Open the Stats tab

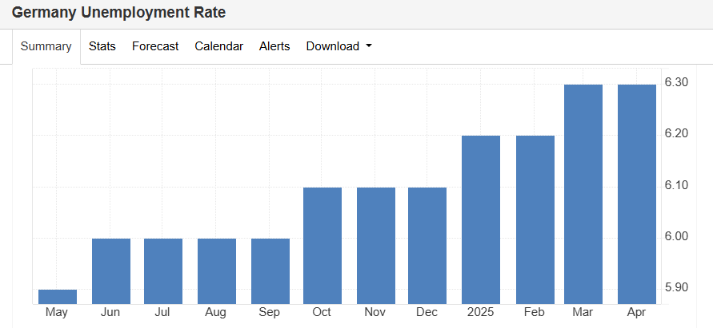[x=102, y=46]
